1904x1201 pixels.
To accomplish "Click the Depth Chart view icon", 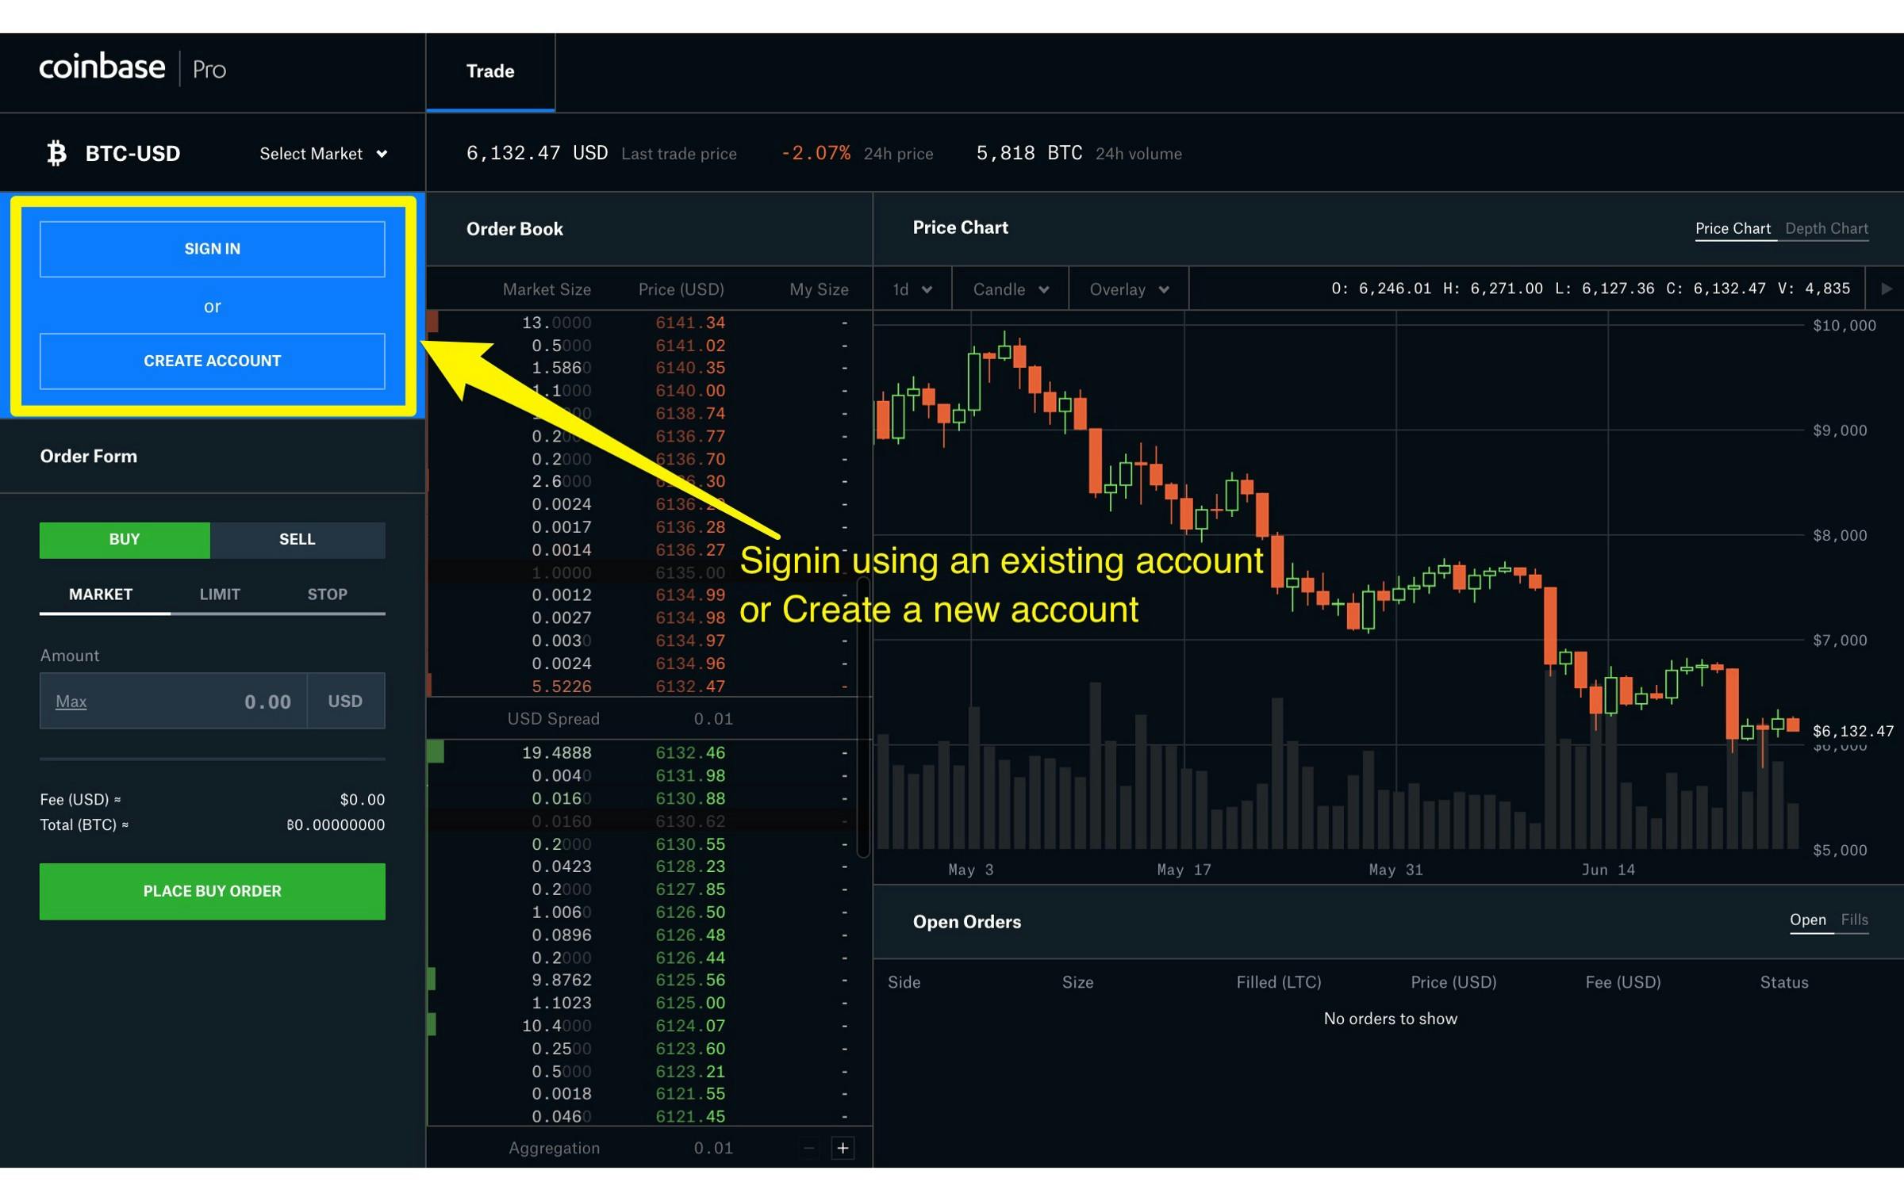I will (1829, 227).
